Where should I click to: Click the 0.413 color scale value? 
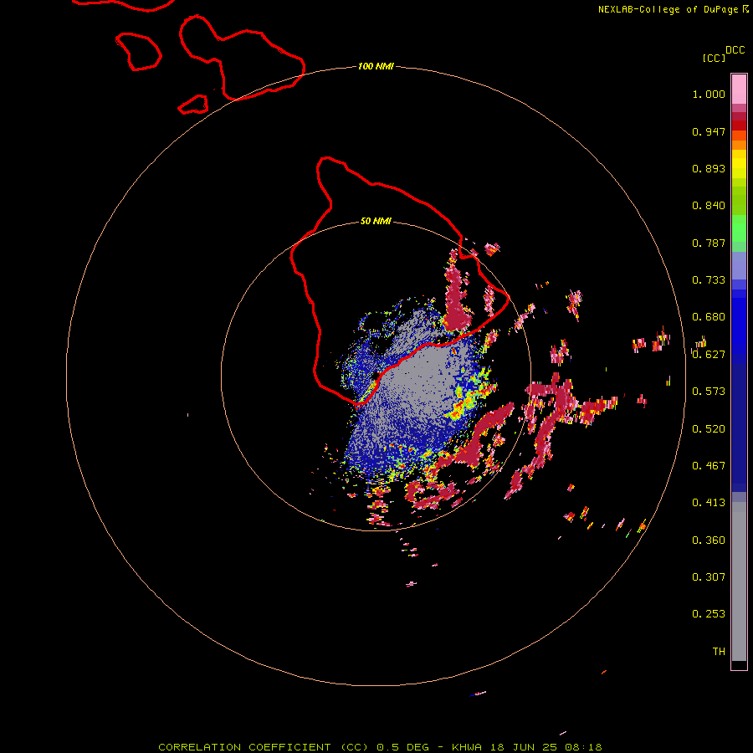709,503
